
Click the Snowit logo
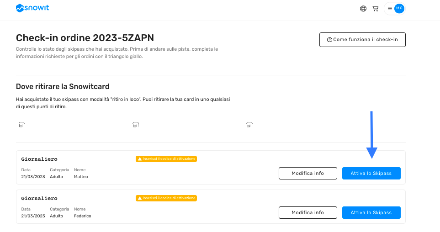tap(33, 8)
